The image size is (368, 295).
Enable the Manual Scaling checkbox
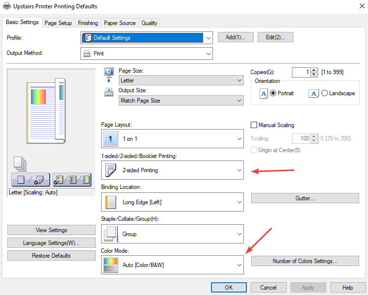click(x=254, y=125)
